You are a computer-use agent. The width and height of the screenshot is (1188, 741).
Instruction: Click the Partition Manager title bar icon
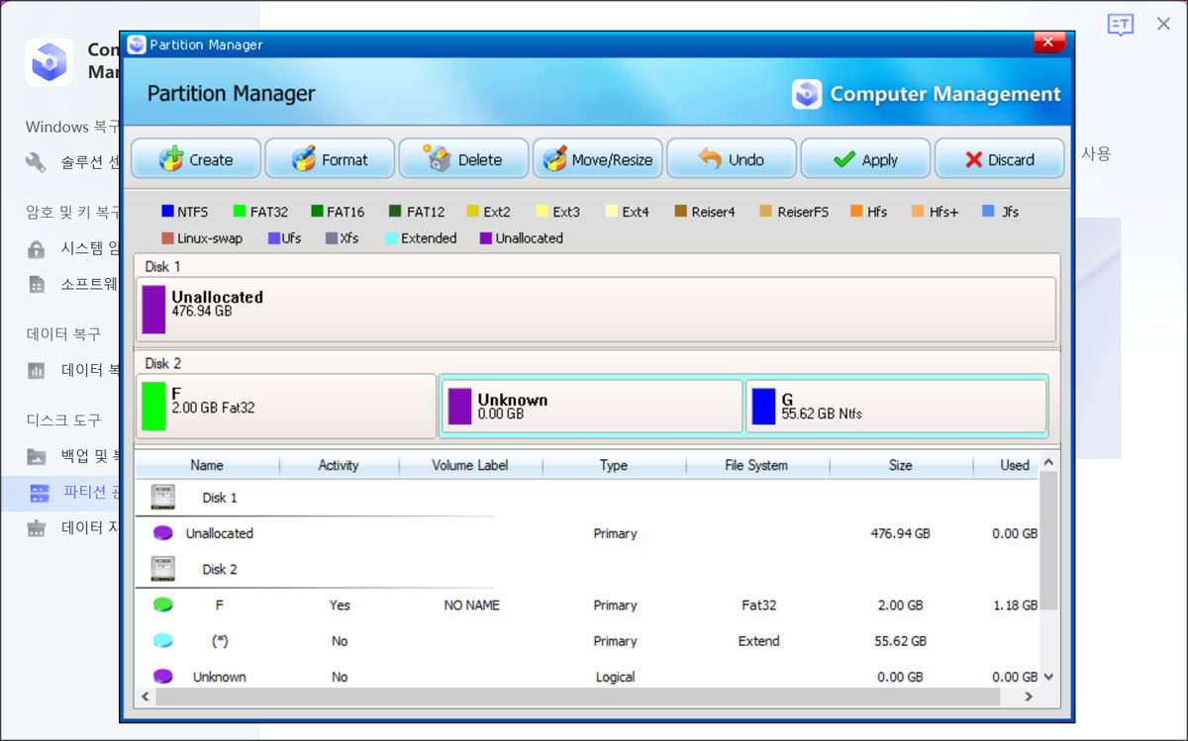[137, 45]
